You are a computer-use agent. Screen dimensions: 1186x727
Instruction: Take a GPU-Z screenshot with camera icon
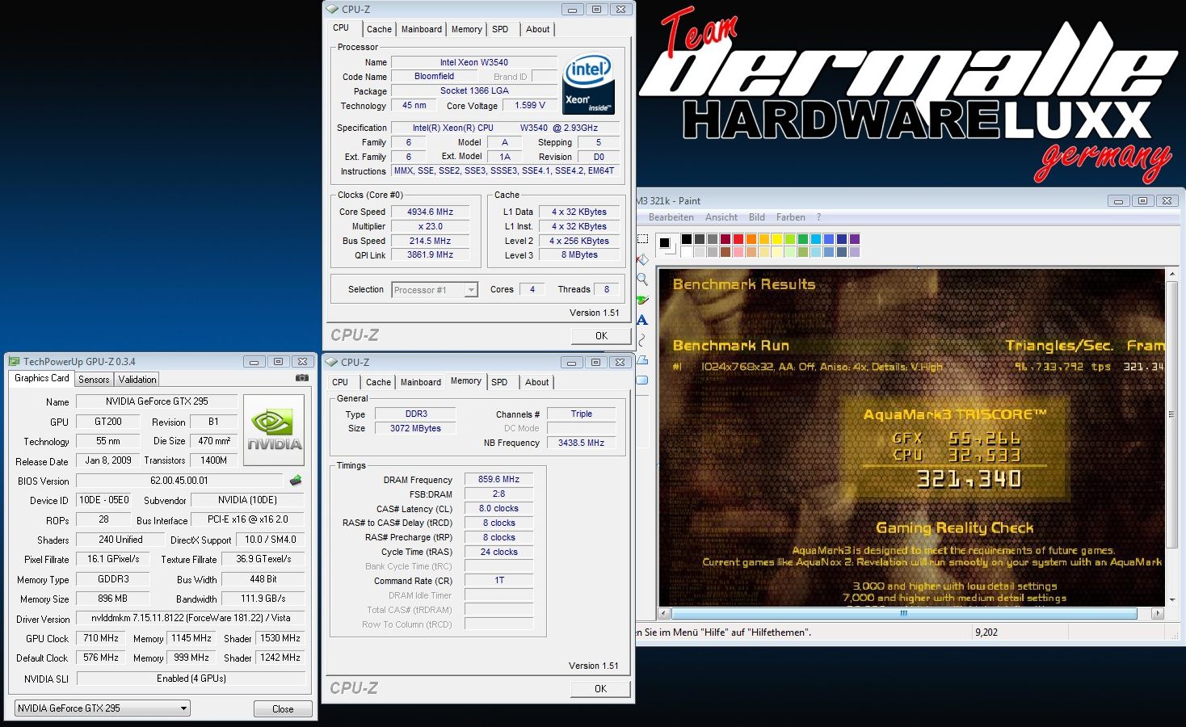pyautogui.click(x=302, y=378)
